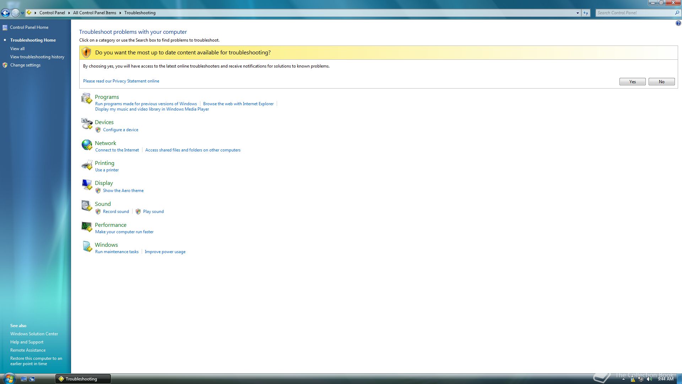Click the Display category monitor icon
Screen dimensions: 682x384
tap(87, 185)
